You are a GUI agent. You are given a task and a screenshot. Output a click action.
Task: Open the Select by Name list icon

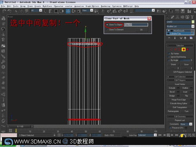[51, 11]
